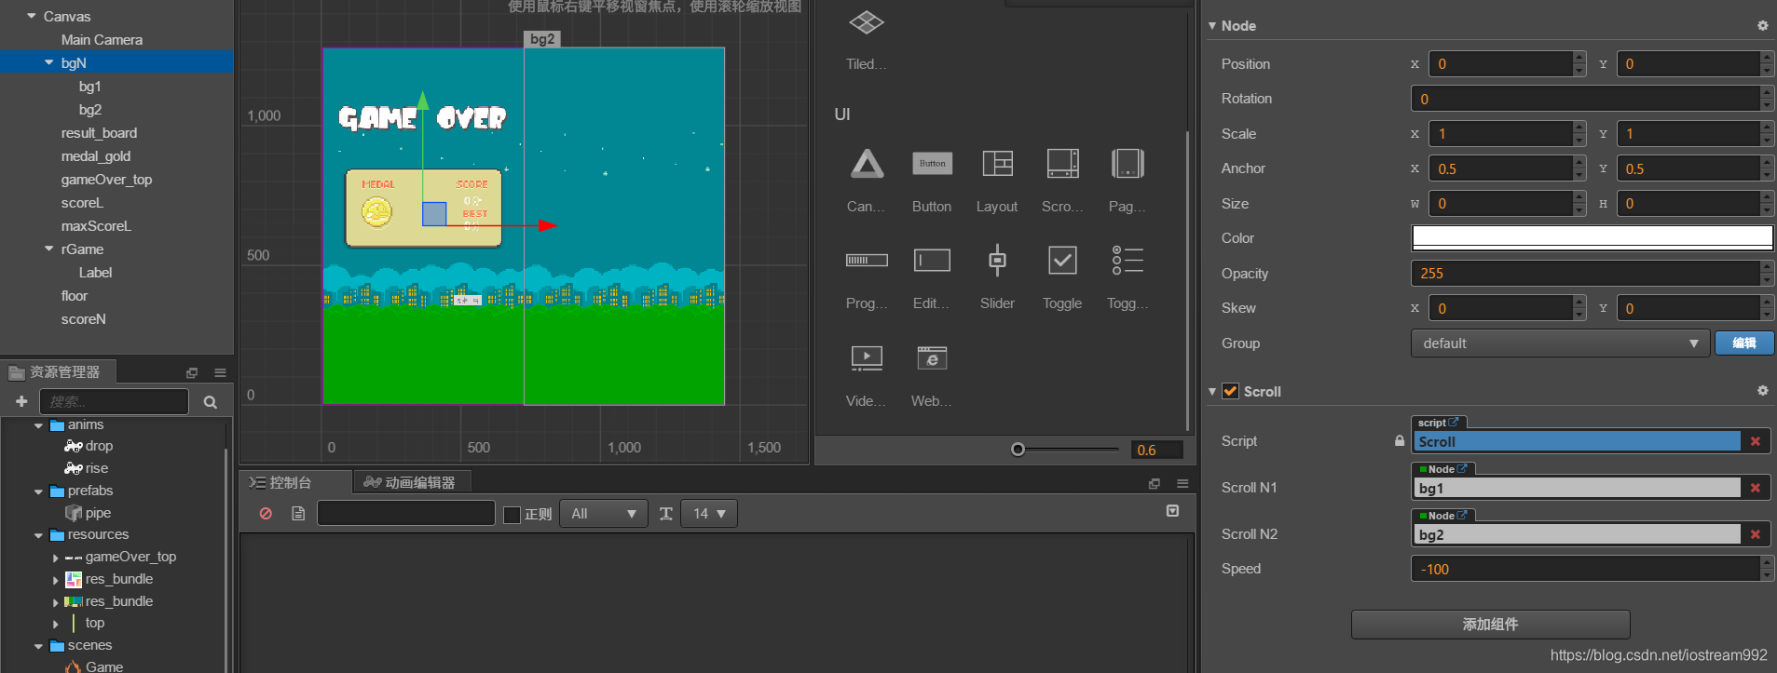Select the scoreN node
Viewport: 1777px width, 673px height.
tap(84, 318)
